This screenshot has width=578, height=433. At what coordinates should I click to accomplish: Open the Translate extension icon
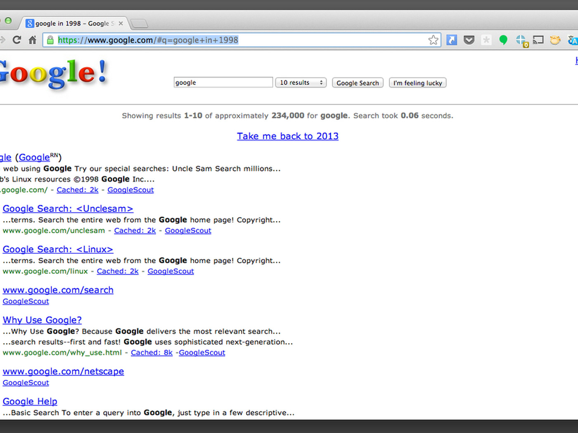click(x=573, y=40)
